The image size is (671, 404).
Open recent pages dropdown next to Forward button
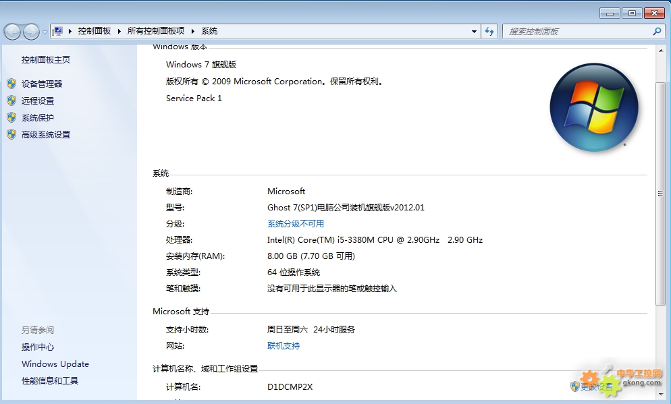tap(45, 32)
